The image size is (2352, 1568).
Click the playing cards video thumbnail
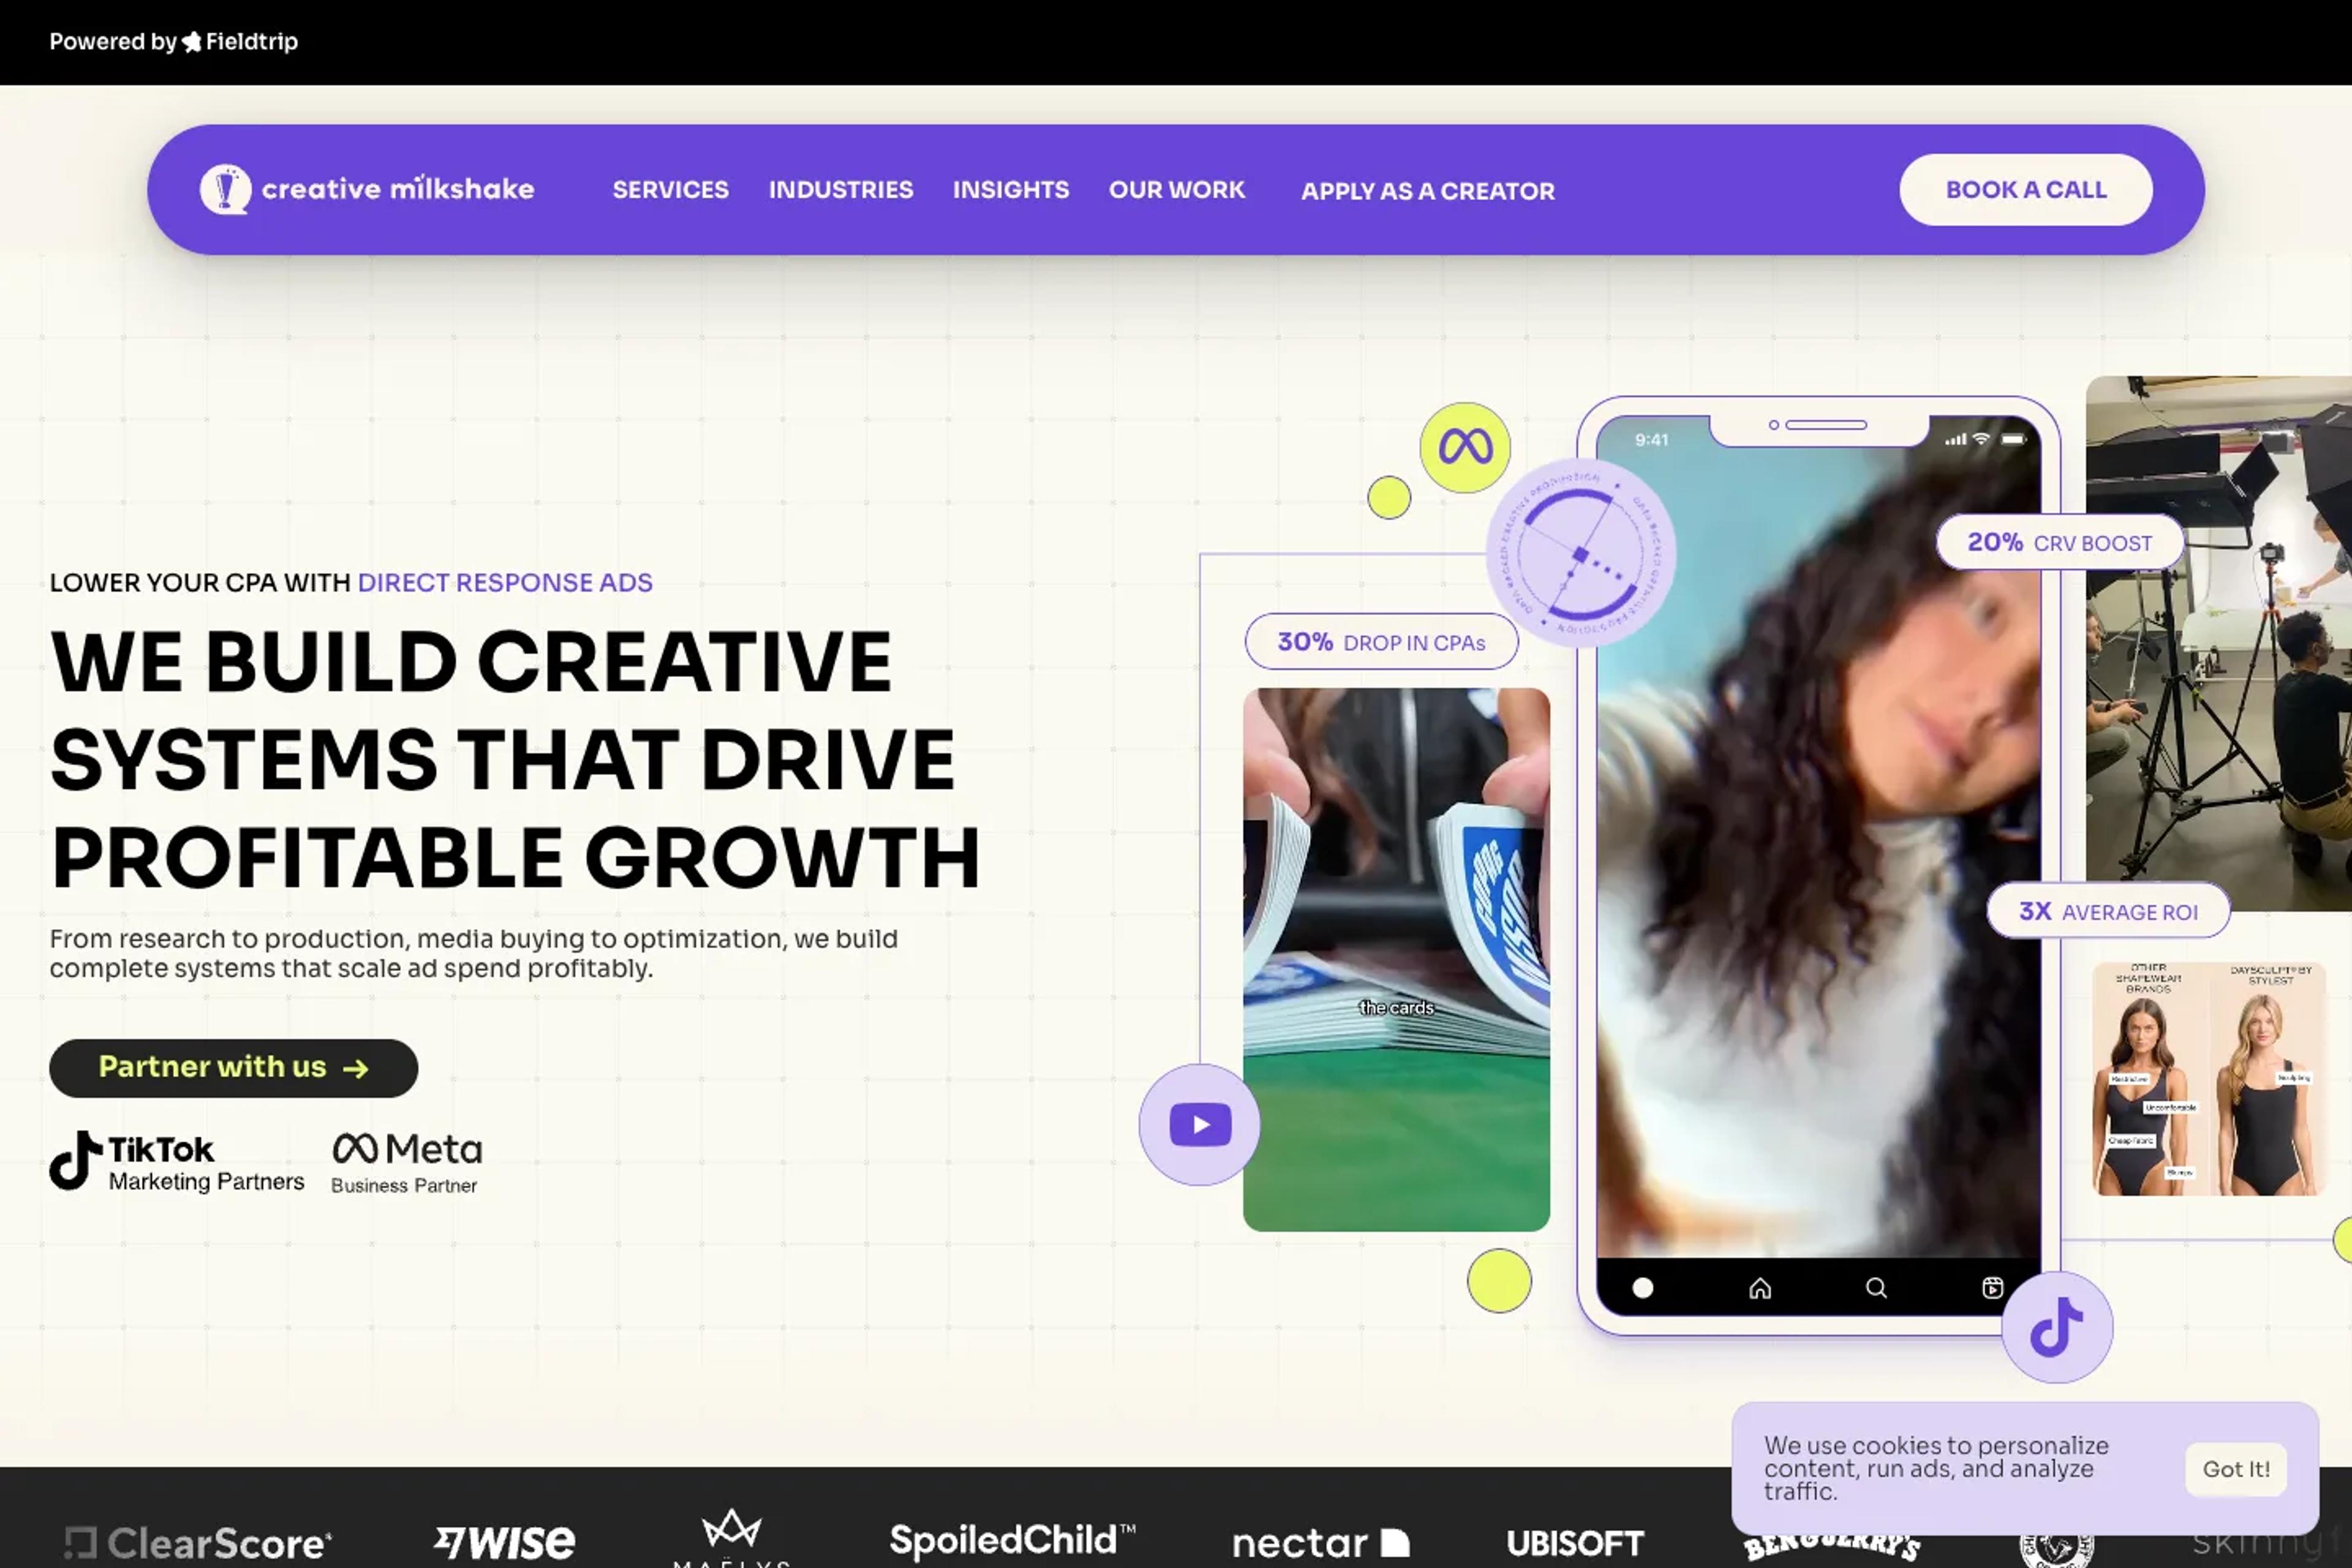tap(1396, 960)
